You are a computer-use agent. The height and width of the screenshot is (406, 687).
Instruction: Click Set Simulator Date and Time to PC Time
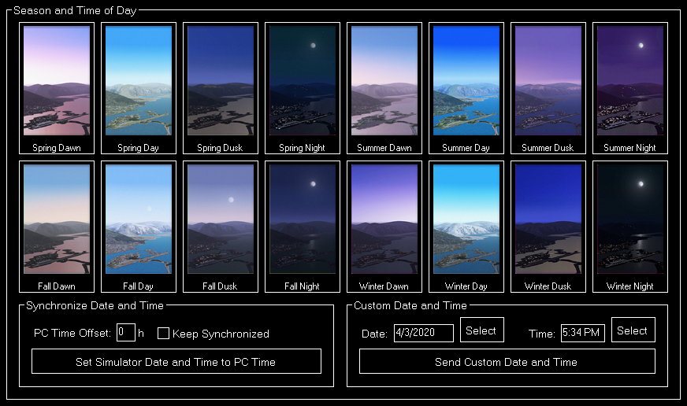coord(176,361)
